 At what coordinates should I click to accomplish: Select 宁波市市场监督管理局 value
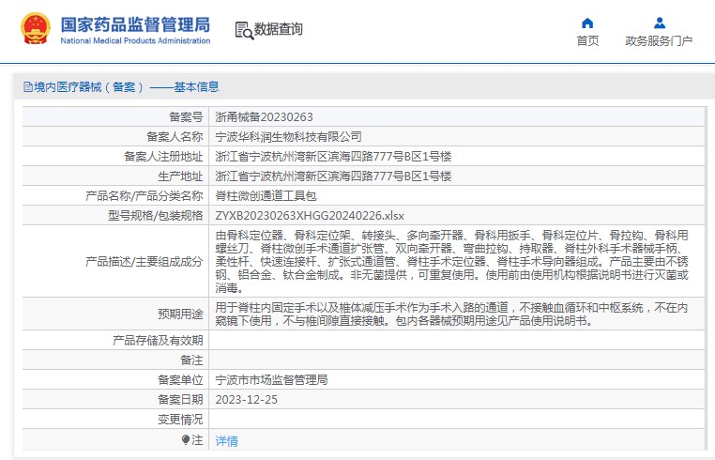[271, 379]
